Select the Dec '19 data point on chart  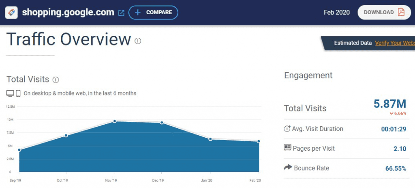[x=162, y=123]
